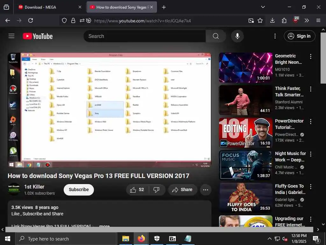Open Think Faster, Talk Smarter thumbnail
Viewport: 326px width, 245px height.
point(245,100)
